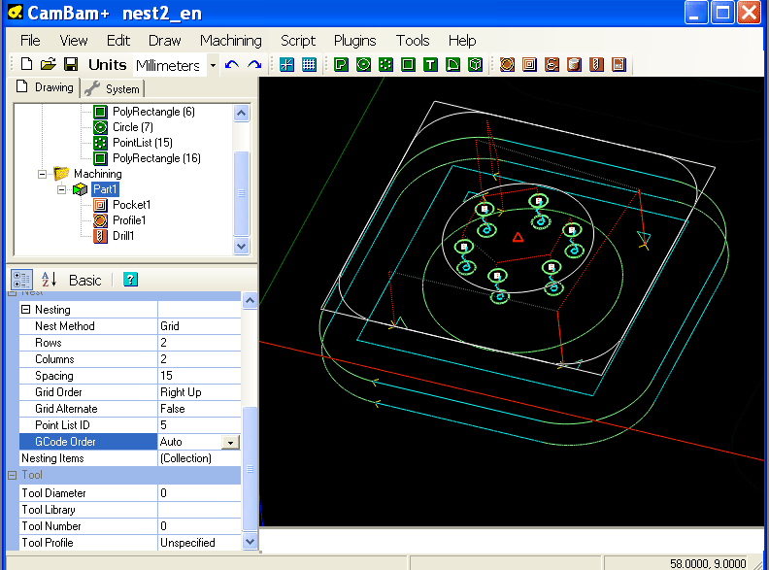
Task: Toggle alphabetical sort in property grid
Action: pos(49,280)
